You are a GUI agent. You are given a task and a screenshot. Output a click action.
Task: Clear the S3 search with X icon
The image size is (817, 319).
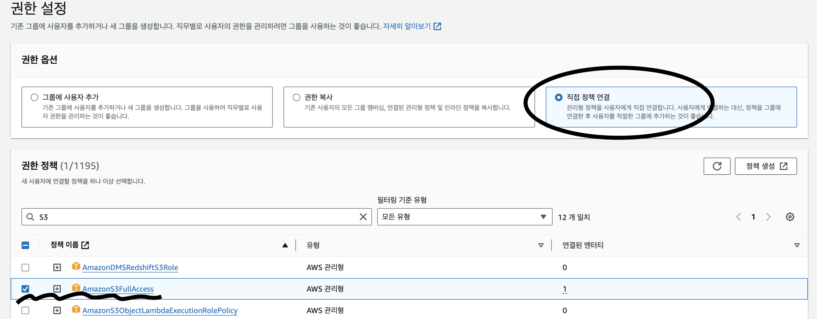(363, 217)
